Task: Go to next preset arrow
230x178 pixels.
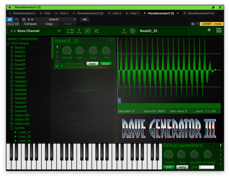Action: [x=32, y=19]
